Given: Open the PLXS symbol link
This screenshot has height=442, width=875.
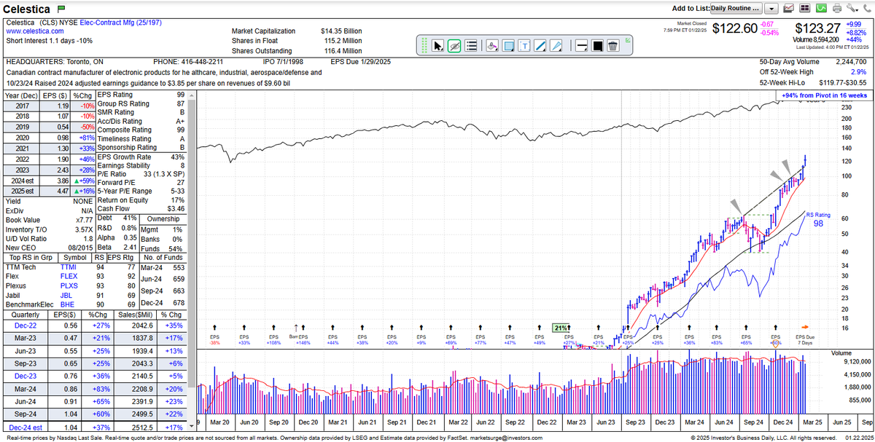Looking at the screenshot, I should pyautogui.click(x=68, y=287).
